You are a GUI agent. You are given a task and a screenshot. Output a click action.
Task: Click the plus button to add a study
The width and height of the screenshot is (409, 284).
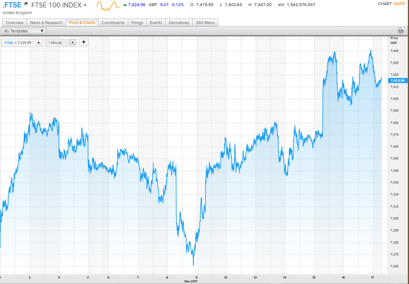[84, 42]
